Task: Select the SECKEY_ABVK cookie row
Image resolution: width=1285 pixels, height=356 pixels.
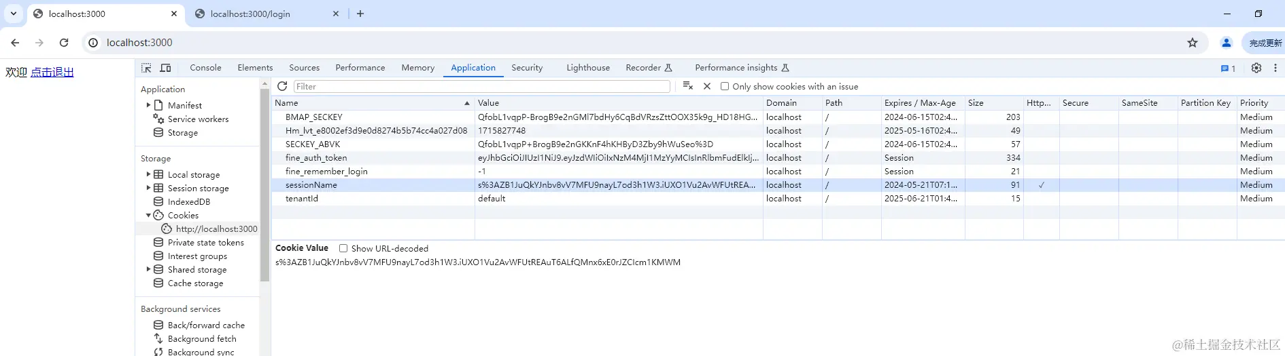Action: click(778, 144)
